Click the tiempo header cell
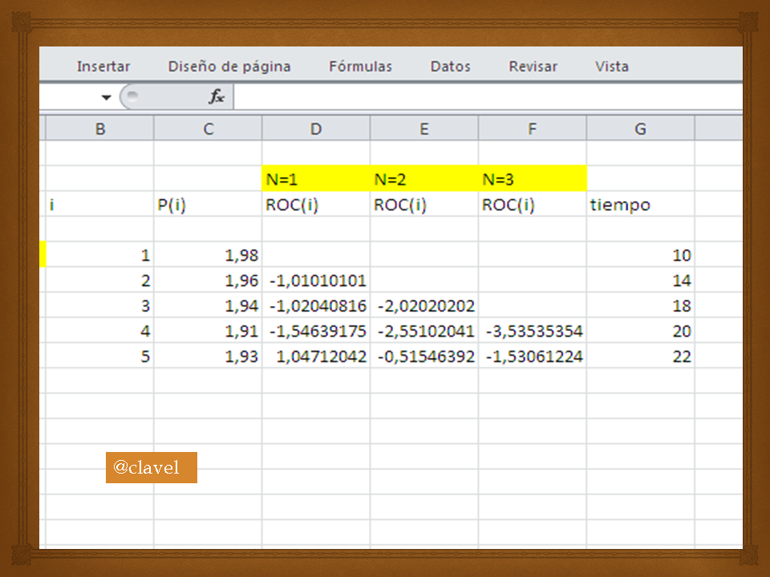Screen dimensions: 770x577 coord(640,204)
